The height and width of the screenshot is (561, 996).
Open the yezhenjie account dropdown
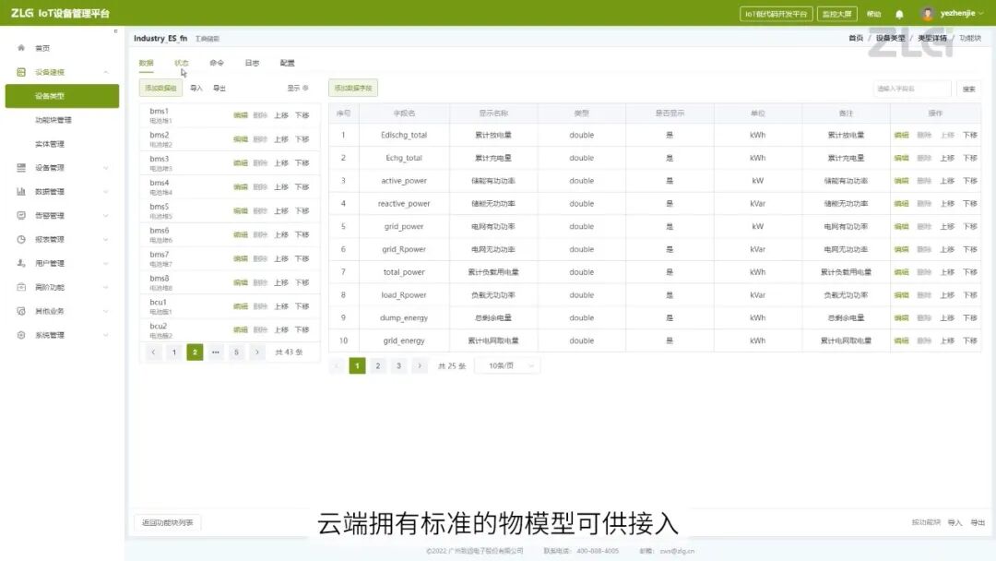[960, 14]
